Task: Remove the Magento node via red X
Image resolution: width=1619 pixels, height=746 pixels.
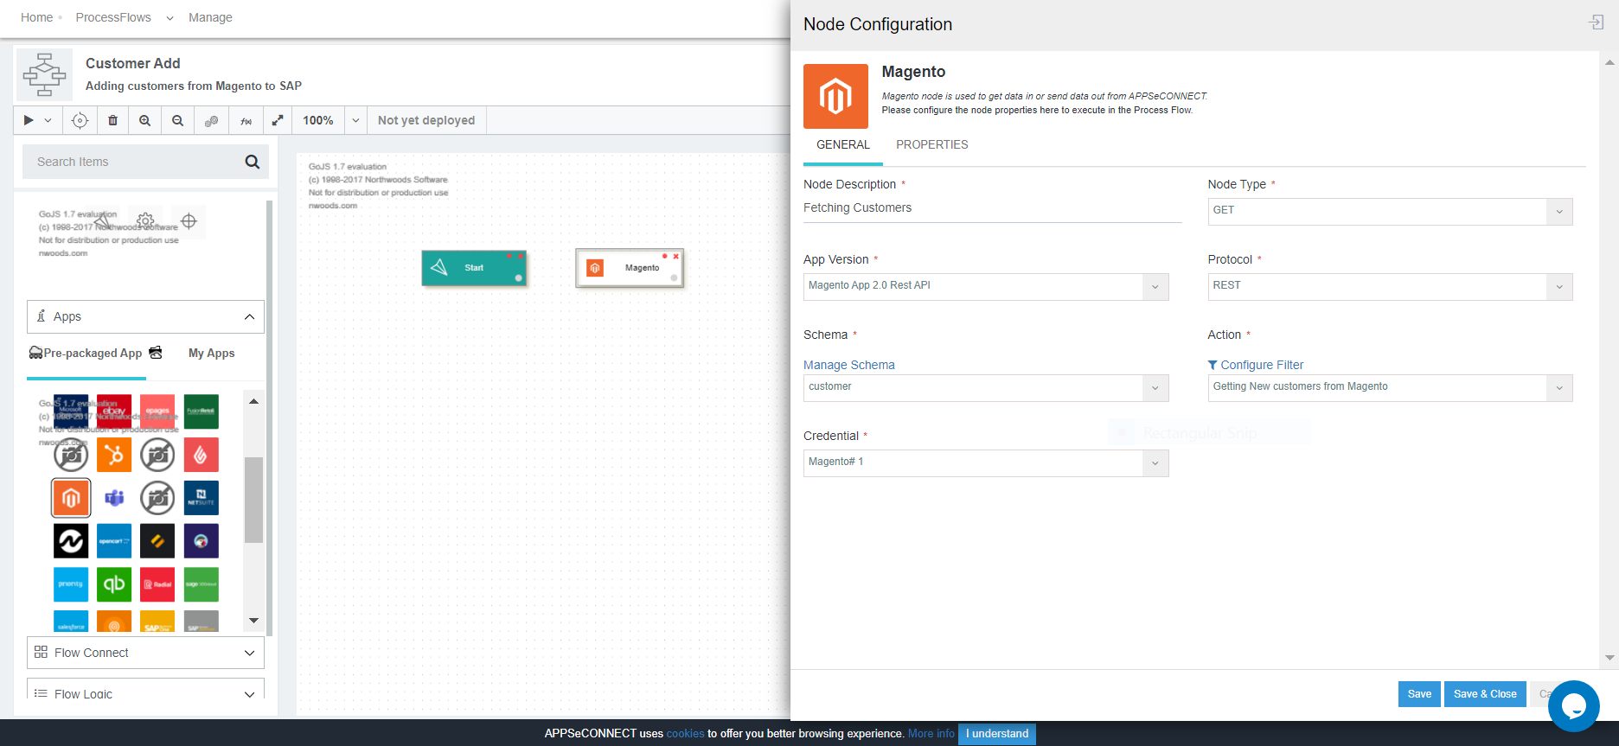Action: [x=676, y=256]
